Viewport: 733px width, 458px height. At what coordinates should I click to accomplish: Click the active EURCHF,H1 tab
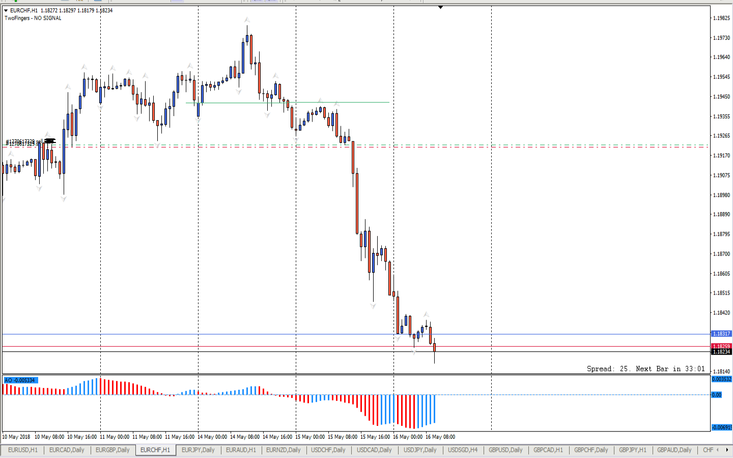click(155, 450)
